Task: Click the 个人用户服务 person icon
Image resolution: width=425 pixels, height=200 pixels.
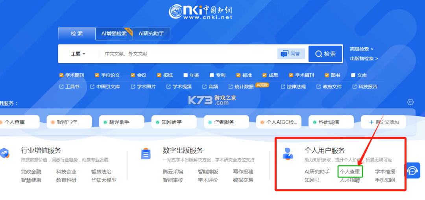Action: pyautogui.click(x=288, y=153)
